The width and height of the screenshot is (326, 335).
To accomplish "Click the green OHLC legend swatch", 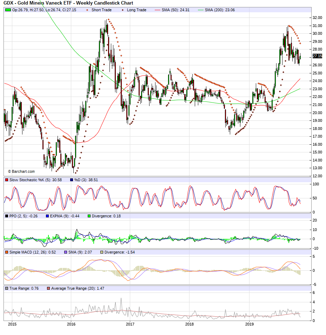I will tap(8, 10).
